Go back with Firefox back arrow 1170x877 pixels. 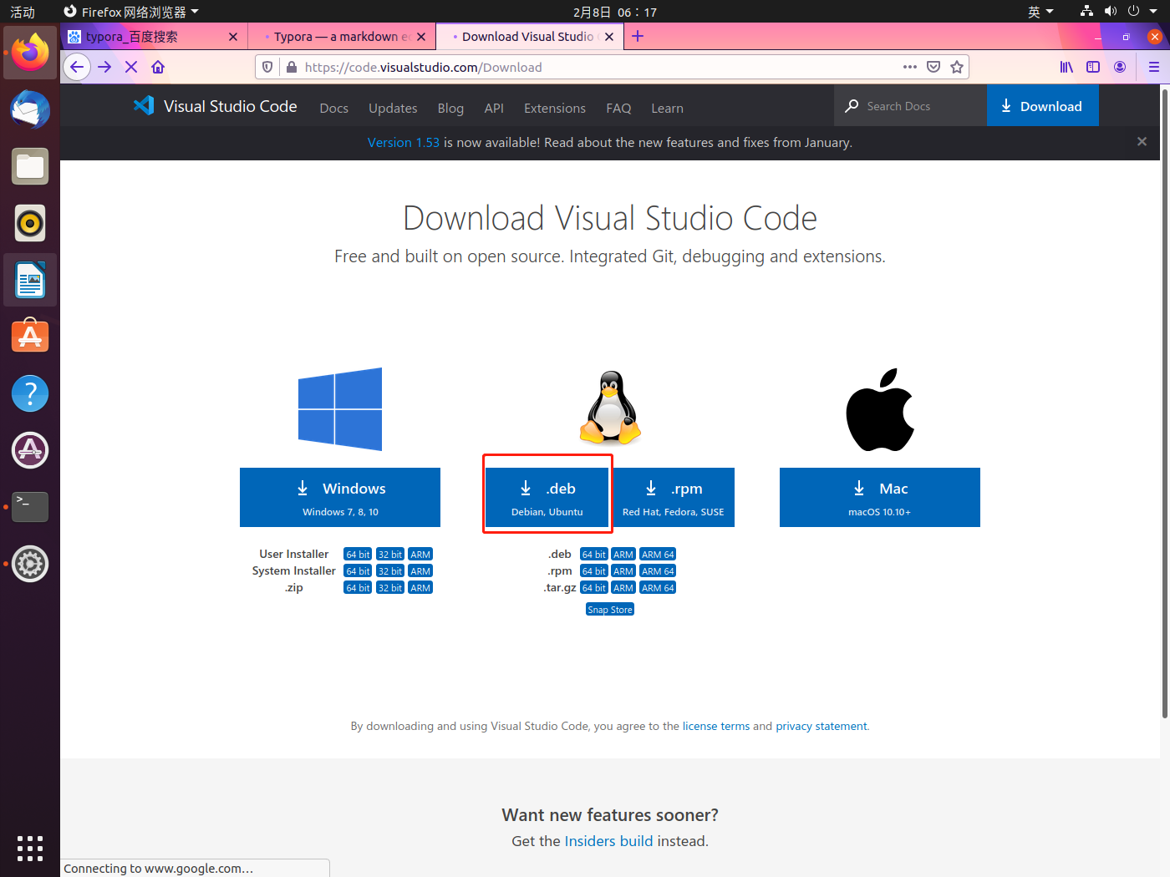click(x=77, y=67)
